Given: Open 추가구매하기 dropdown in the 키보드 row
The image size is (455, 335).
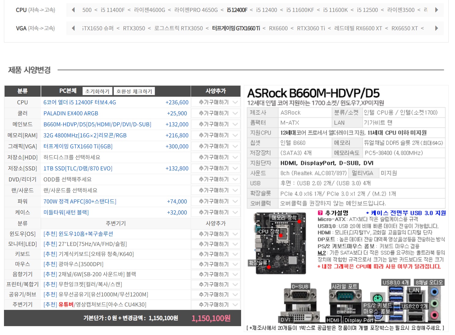Looking at the screenshot, I should click(216, 254).
